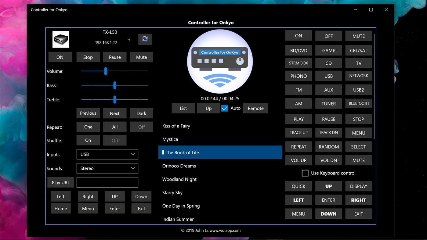Uncheck the Auto checkbox
This screenshot has width=427, height=240.
[225, 108]
